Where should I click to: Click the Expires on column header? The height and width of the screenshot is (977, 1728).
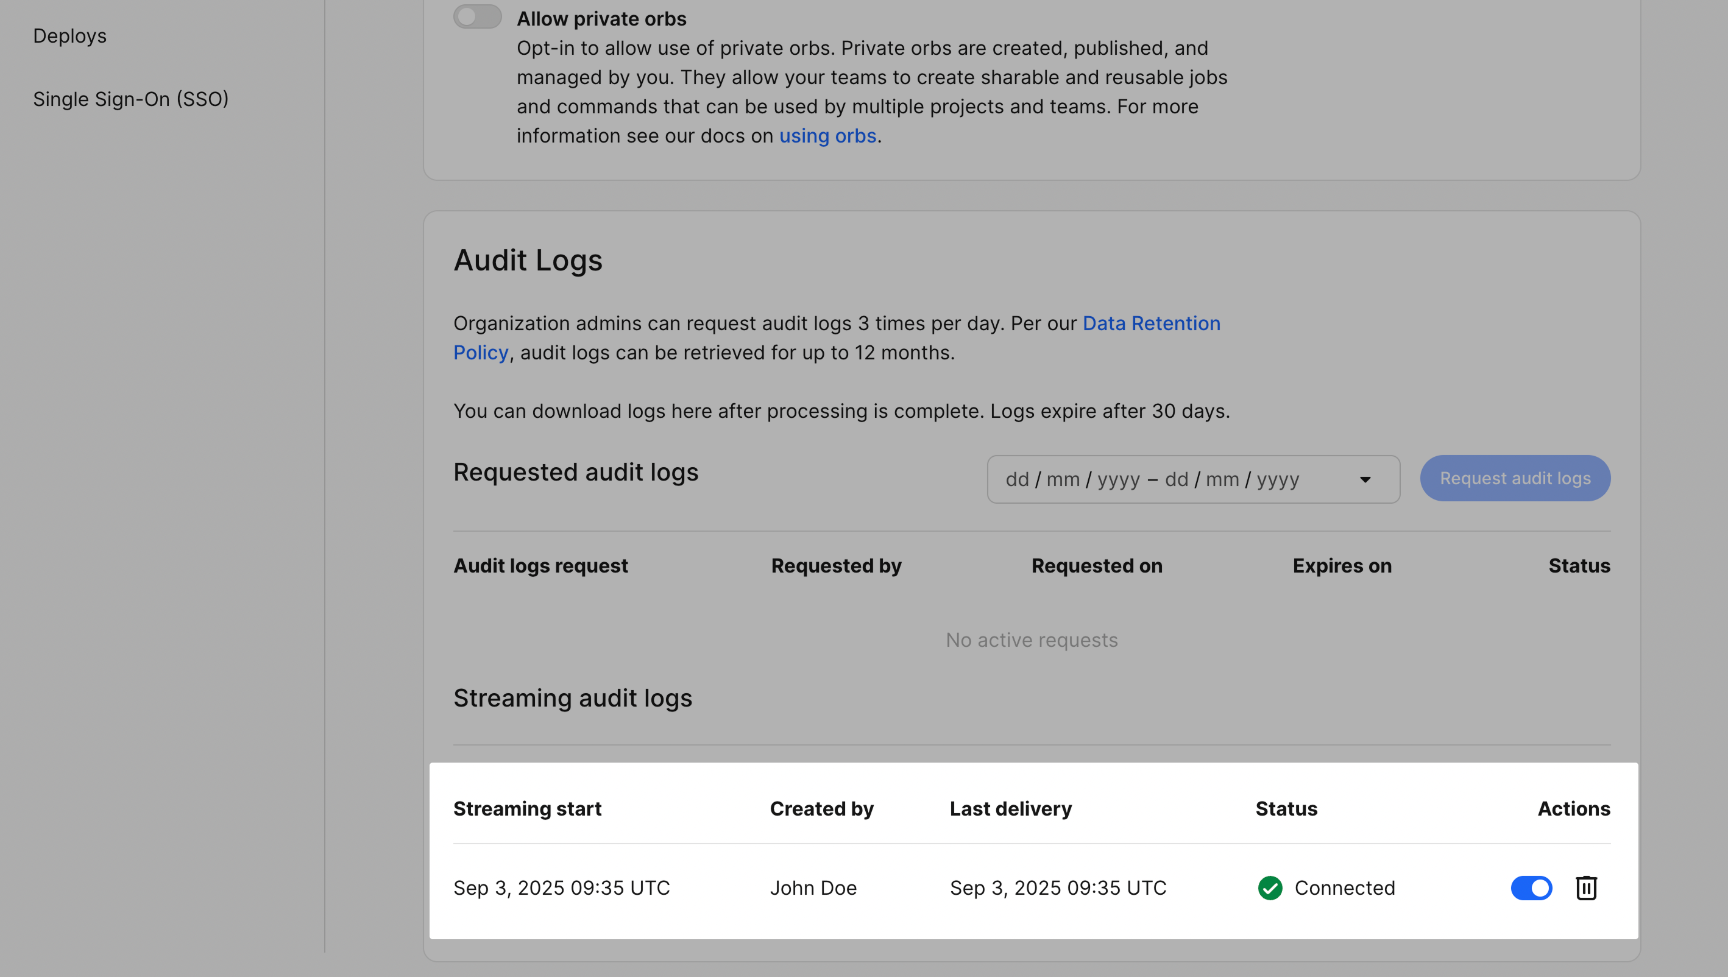pyautogui.click(x=1342, y=566)
